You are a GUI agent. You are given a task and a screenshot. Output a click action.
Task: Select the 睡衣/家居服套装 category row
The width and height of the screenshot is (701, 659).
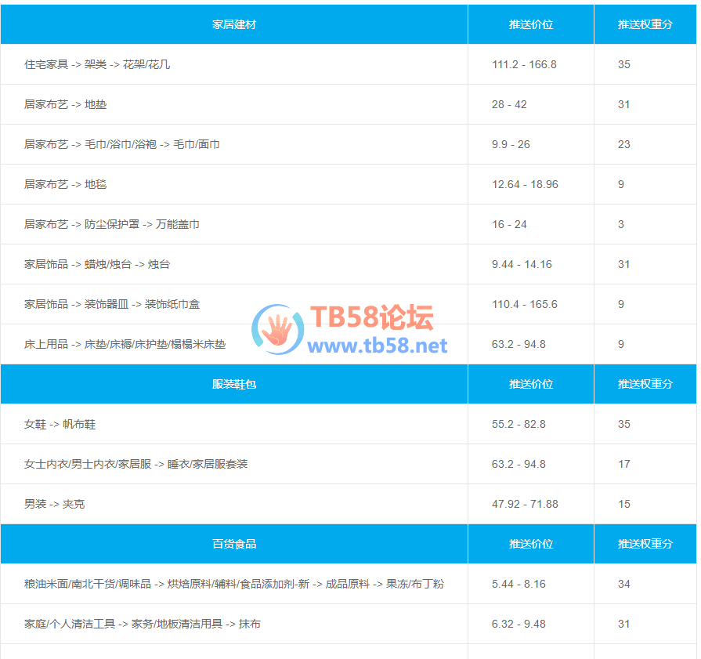tap(136, 464)
